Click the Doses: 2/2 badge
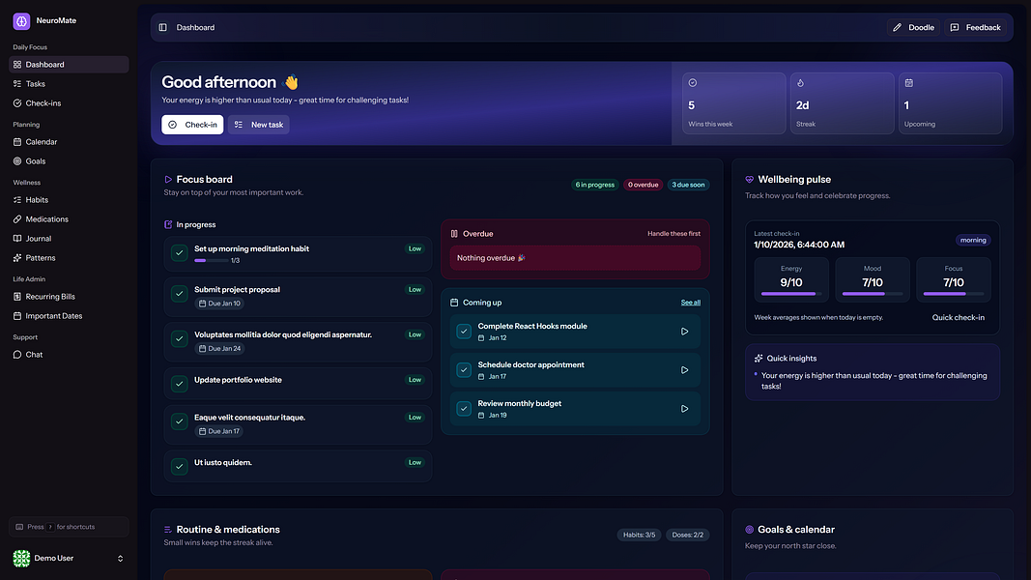Viewport: 1031px width, 580px height. [x=688, y=535]
